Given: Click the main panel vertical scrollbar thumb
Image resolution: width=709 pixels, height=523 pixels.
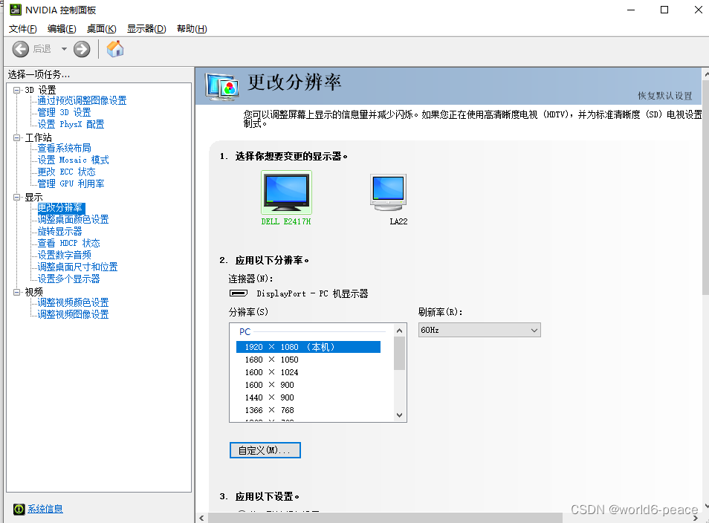Looking at the screenshot, I should pyautogui.click(x=706, y=187).
